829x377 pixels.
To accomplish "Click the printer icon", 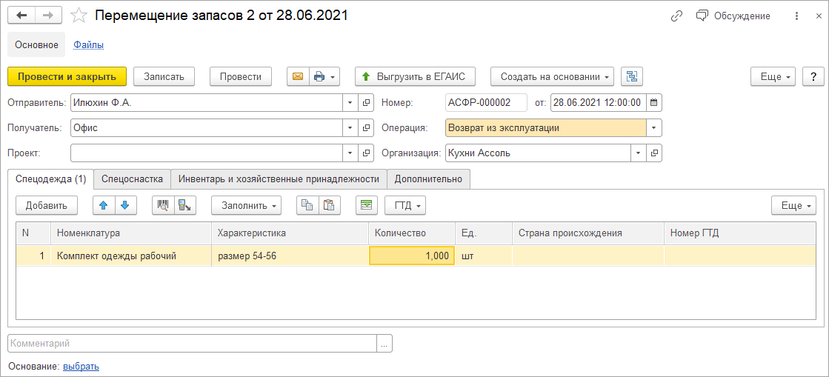I will (x=319, y=76).
